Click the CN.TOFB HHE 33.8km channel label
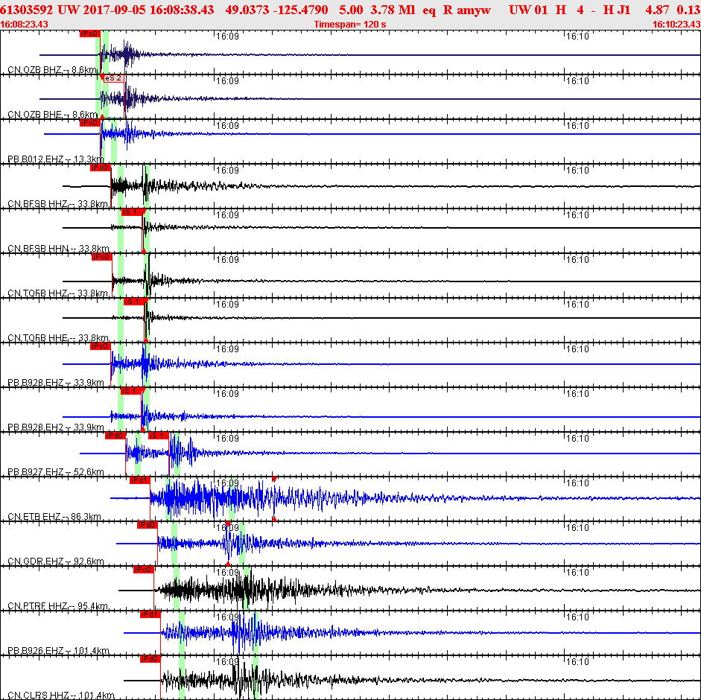This screenshot has height=700, width=701. click(x=58, y=338)
